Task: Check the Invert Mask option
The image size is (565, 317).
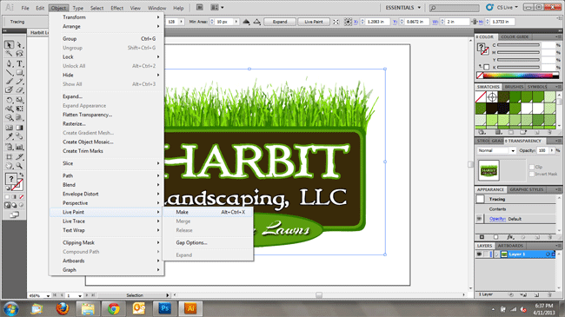Action: click(531, 174)
